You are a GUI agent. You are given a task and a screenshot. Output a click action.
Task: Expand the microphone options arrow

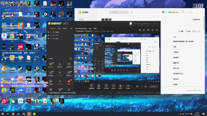click(123, 86)
